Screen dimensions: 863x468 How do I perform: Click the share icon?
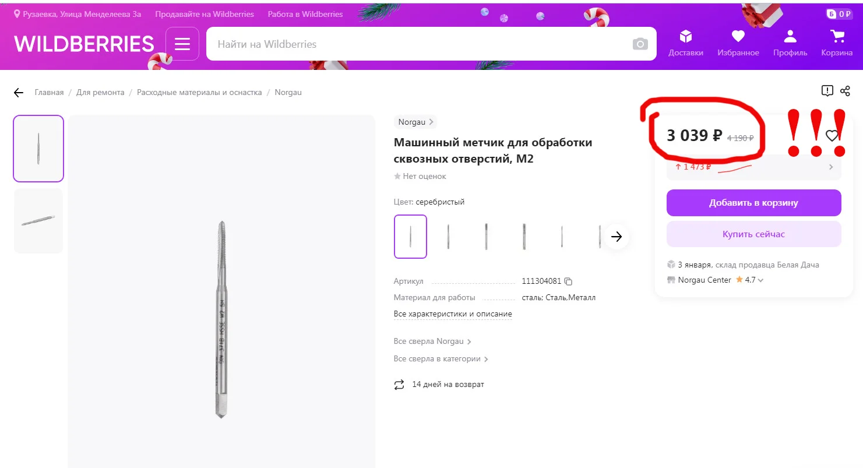coord(846,91)
